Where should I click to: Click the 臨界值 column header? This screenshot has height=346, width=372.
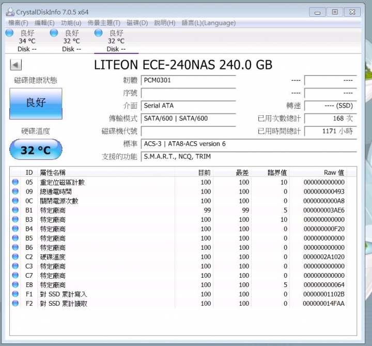click(270, 172)
